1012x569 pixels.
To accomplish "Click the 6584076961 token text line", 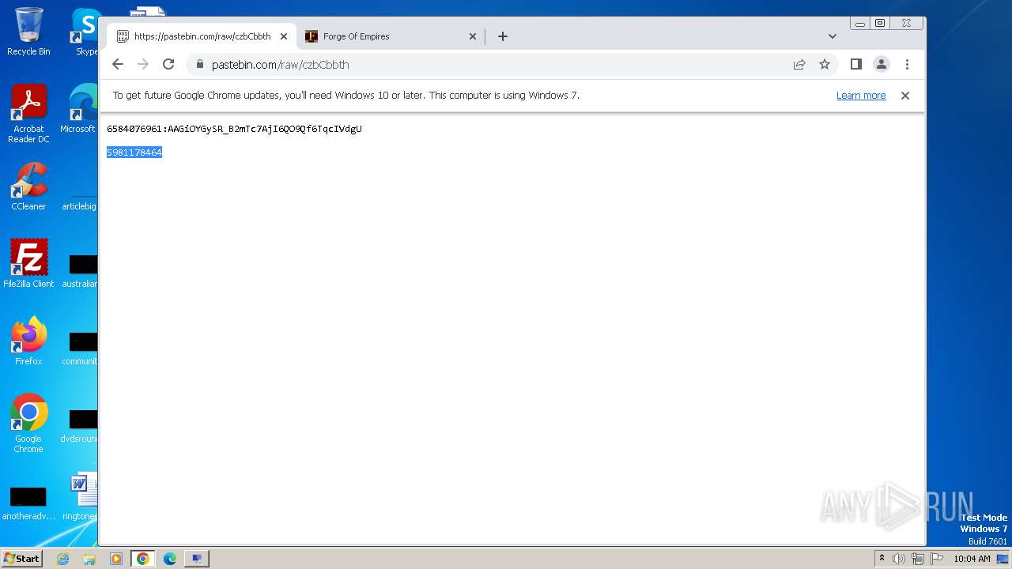I will (234, 129).
